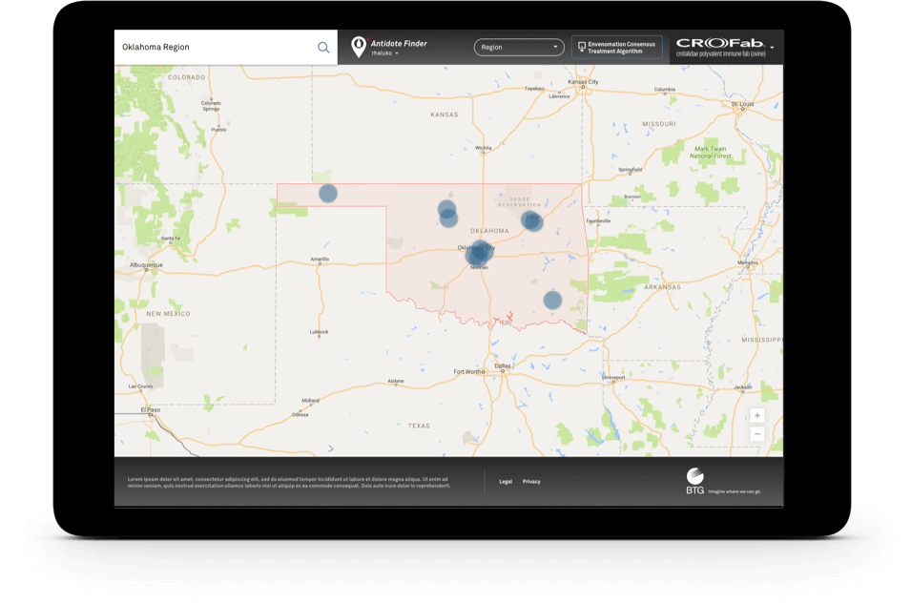911x604 pixels.
Task: Click the Shreveport city label
Action: coord(613,377)
